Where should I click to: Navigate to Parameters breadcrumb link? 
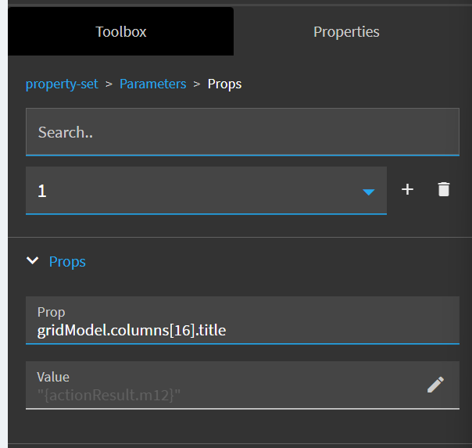pos(152,84)
